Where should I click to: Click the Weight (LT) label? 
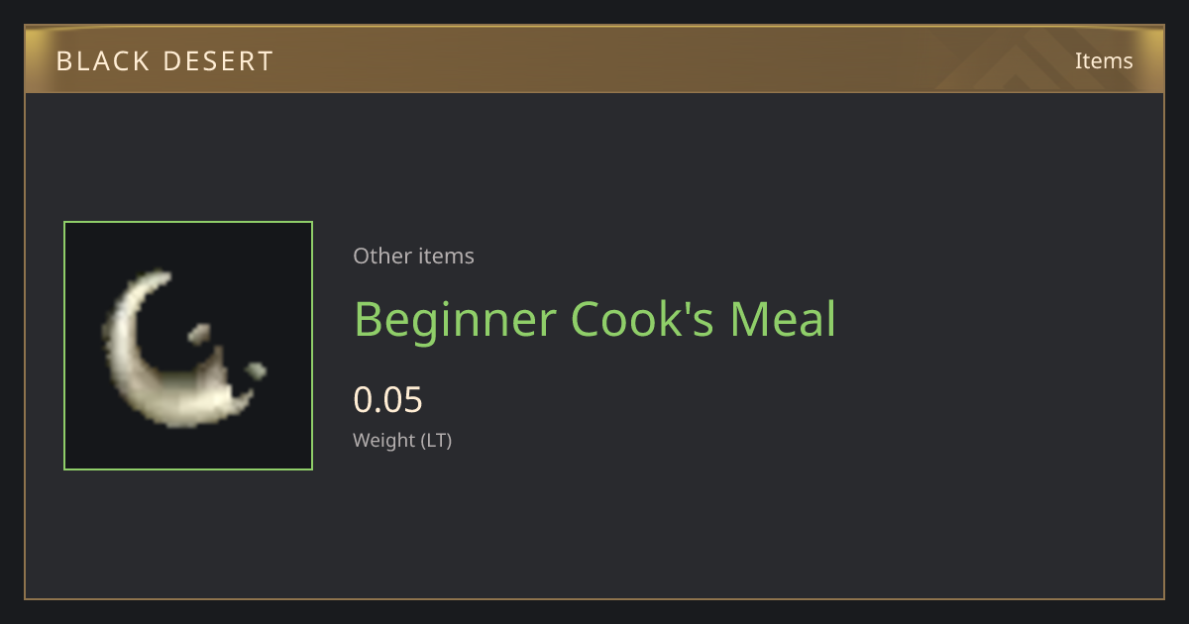click(x=402, y=440)
